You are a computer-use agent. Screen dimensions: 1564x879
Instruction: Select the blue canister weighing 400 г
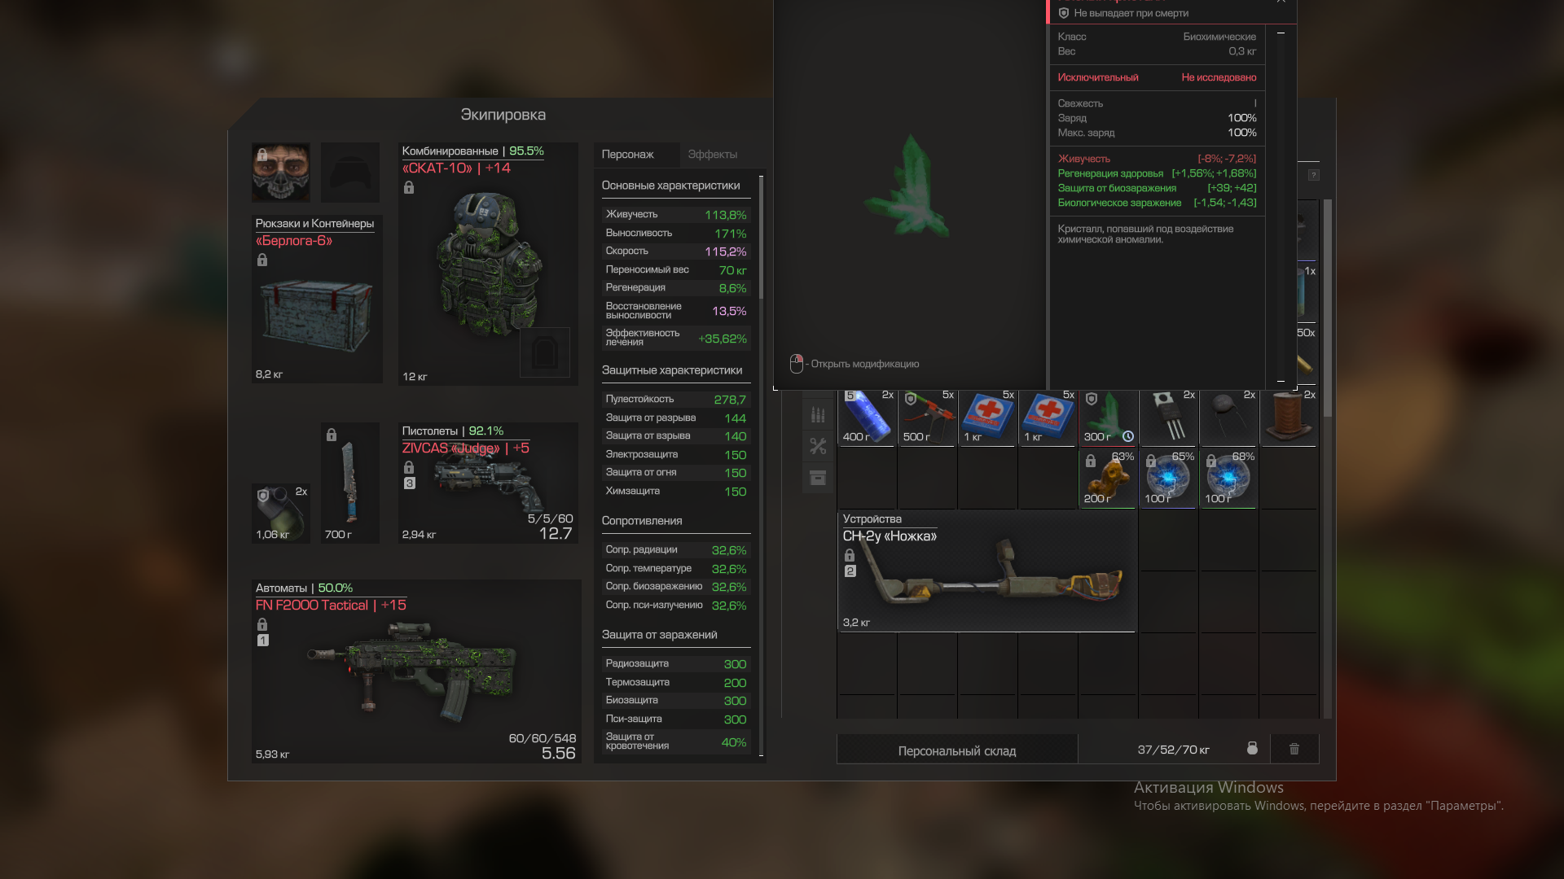tap(868, 418)
